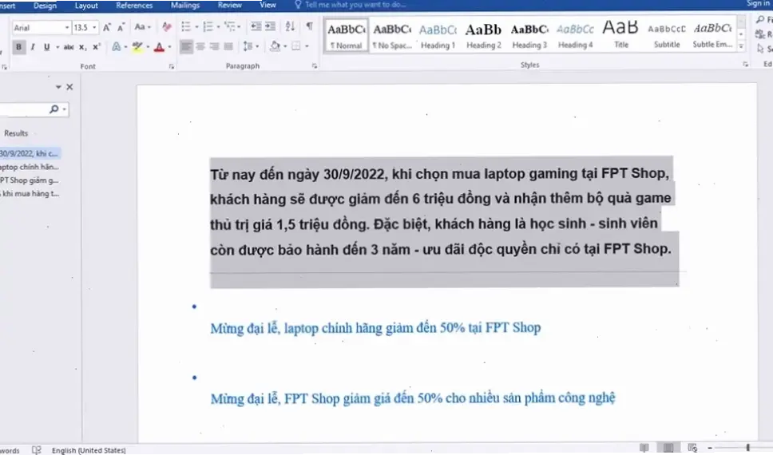Click the Multilevel List icon
Image resolution: width=773 pixels, height=455 pixels.
point(229,26)
